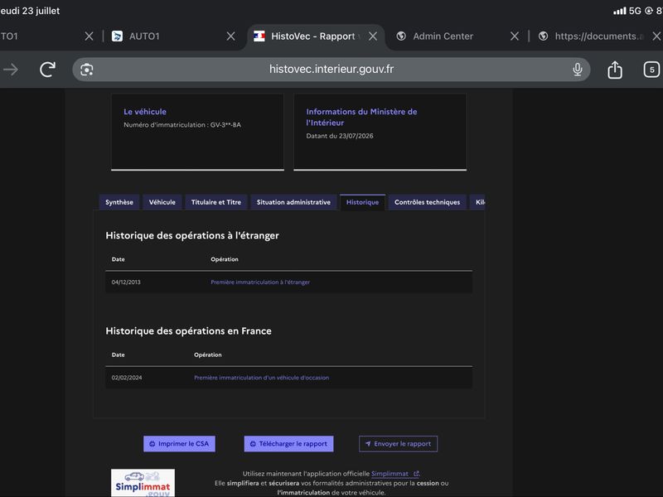Select the HistoVec - Rapport browser tab
Viewport: 663px width, 497px height.
[313, 36]
